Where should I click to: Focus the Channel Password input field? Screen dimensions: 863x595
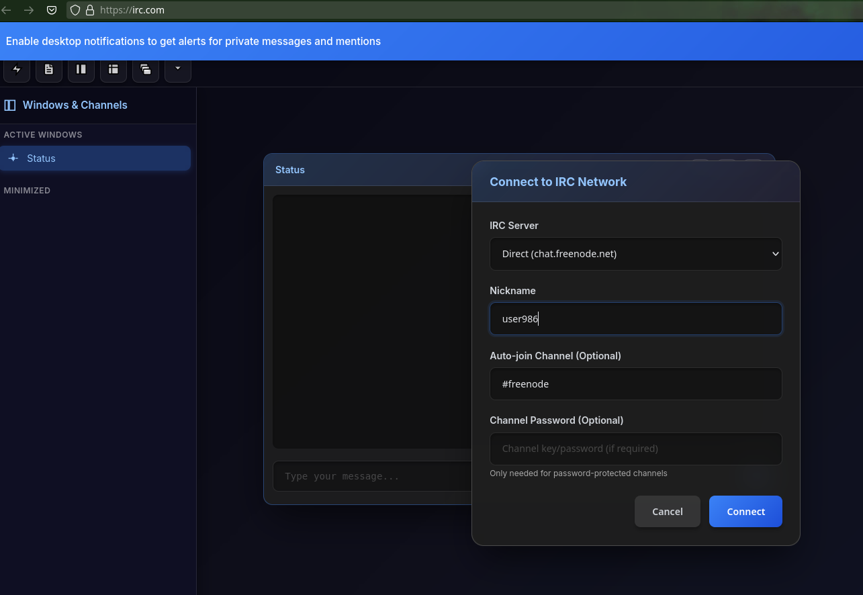[x=635, y=449]
